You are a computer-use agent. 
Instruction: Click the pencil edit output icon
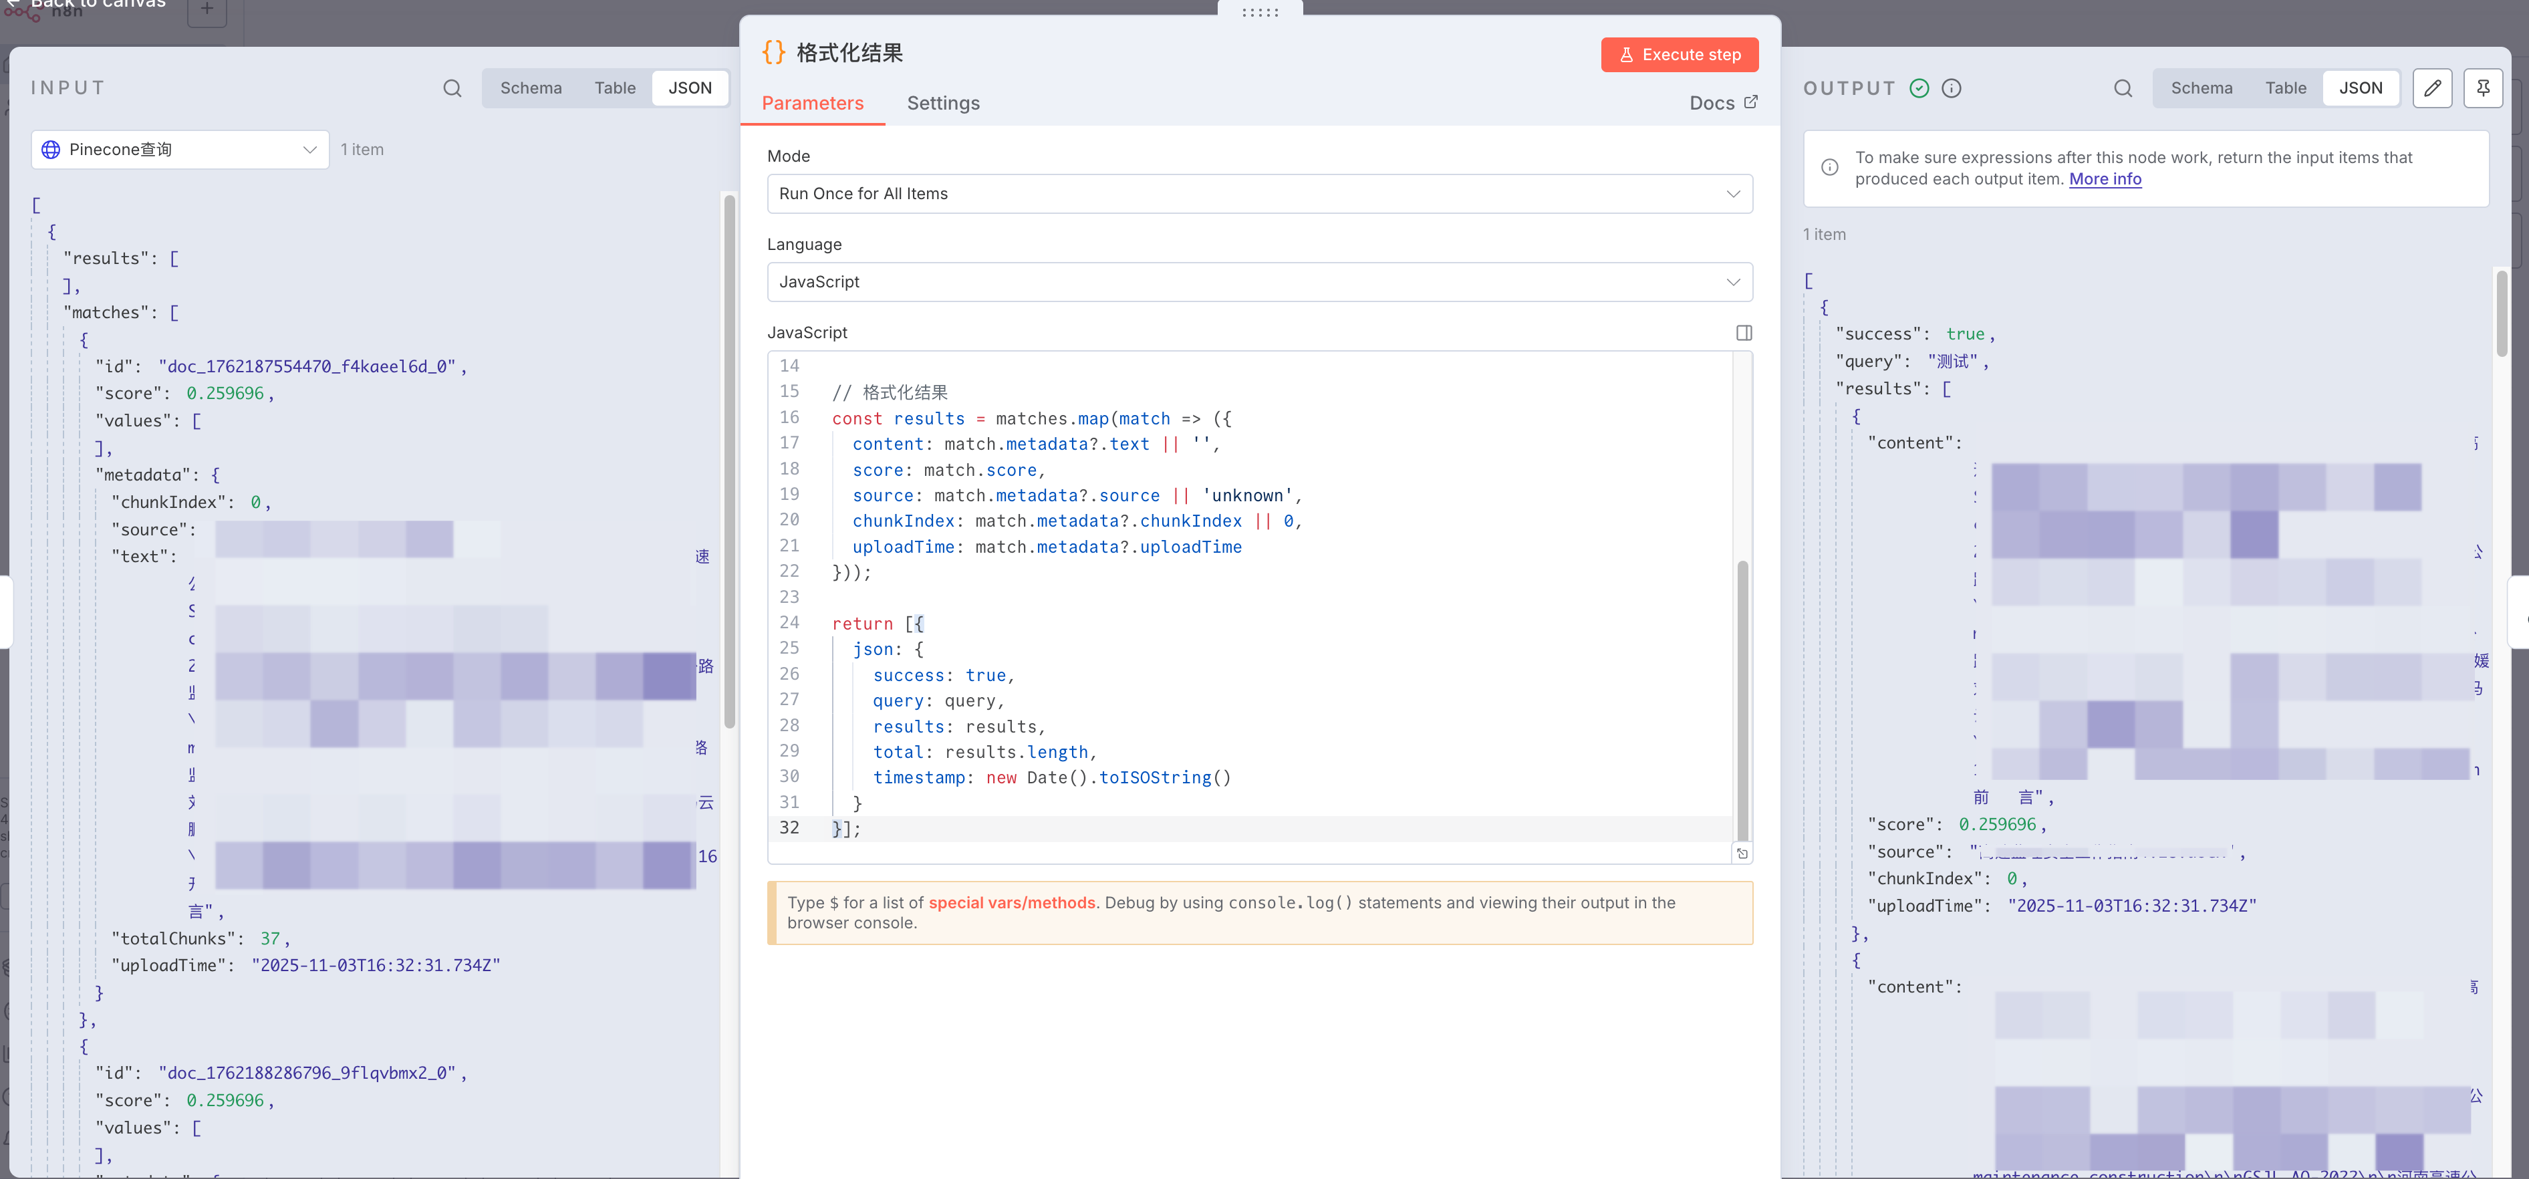[x=2432, y=88]
